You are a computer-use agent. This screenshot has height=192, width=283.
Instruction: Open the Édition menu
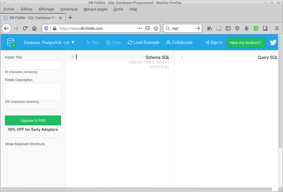coord(27,9)
